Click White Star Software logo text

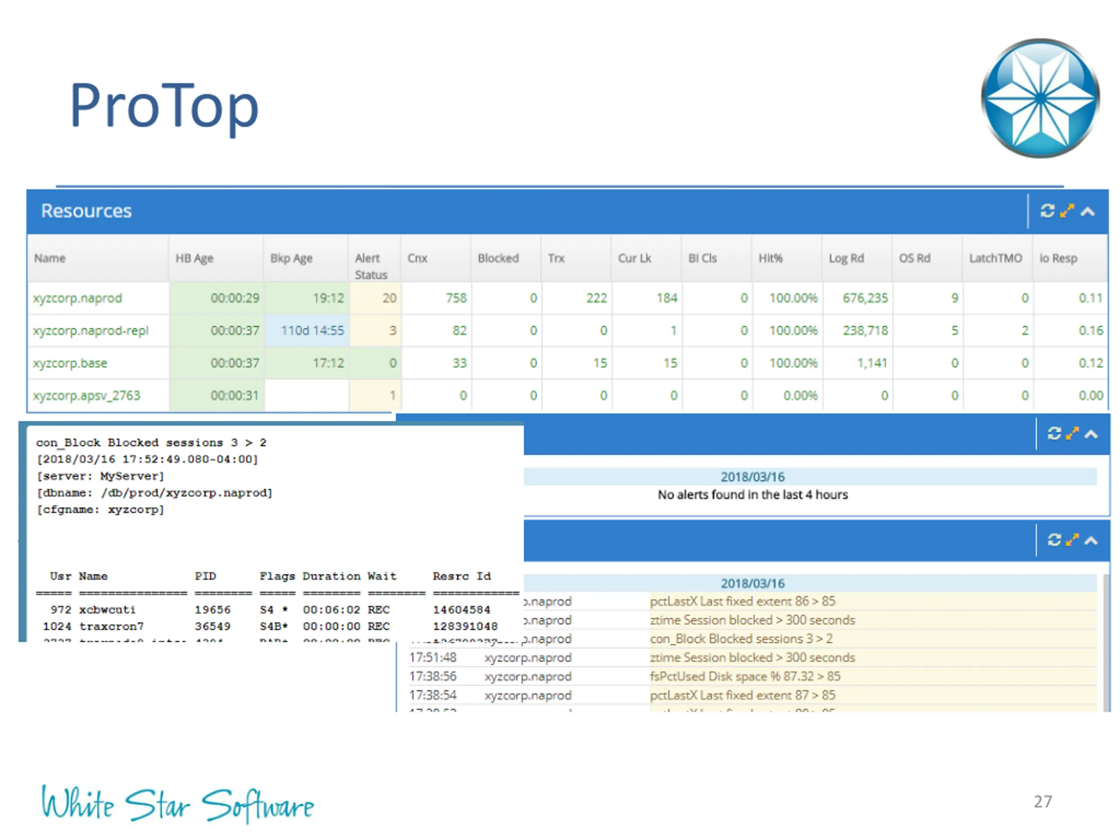coord(177,804)
